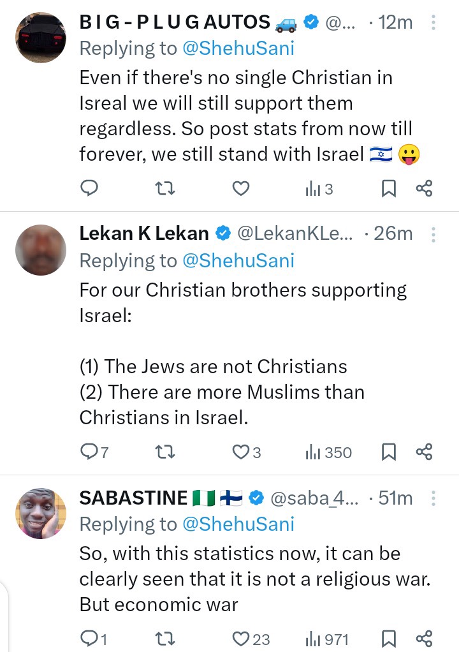The width and height of the screenshot is (459, 652).
Task: Like Lekan K Lekan's tweet
Action: pyautogui.click(x=240, y=452)
